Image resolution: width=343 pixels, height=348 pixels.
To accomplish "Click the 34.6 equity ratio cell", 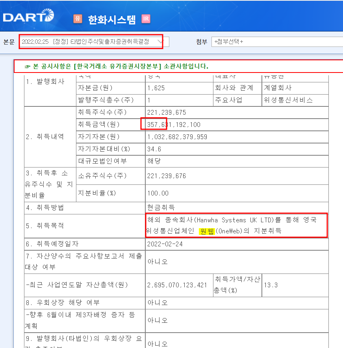I will [x=237, y=149].
